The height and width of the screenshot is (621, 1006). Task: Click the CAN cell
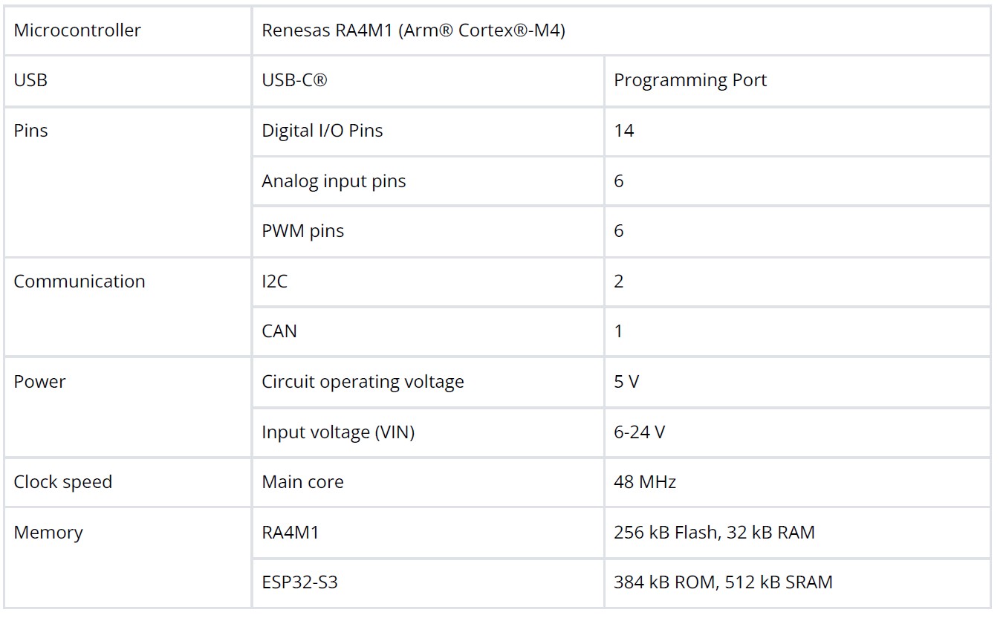279,331
